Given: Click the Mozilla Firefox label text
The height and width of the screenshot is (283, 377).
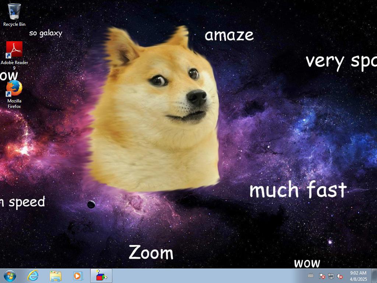Looking at the screenshot, I should (14, 104).
